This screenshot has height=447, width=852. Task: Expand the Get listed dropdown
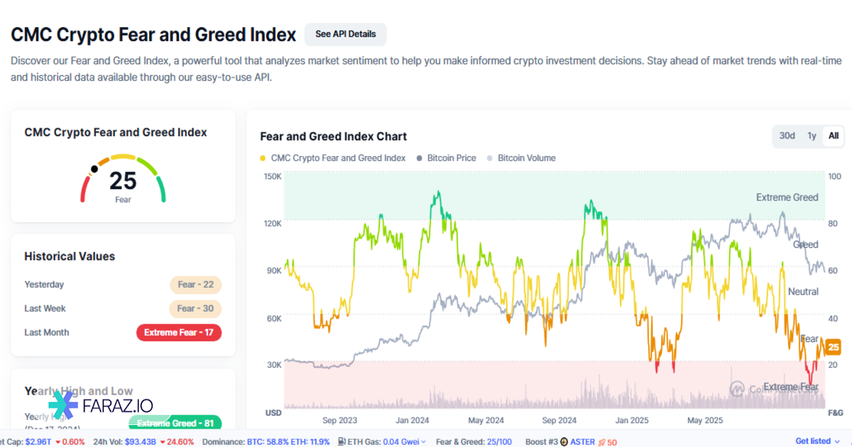[x=817, y=441]
